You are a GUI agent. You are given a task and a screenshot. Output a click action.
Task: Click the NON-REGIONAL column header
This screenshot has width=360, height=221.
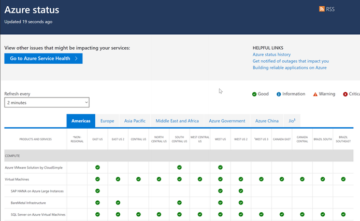click(77, 139)
